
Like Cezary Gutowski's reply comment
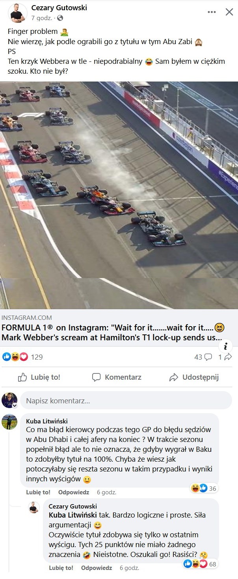(x=61, y=568)
